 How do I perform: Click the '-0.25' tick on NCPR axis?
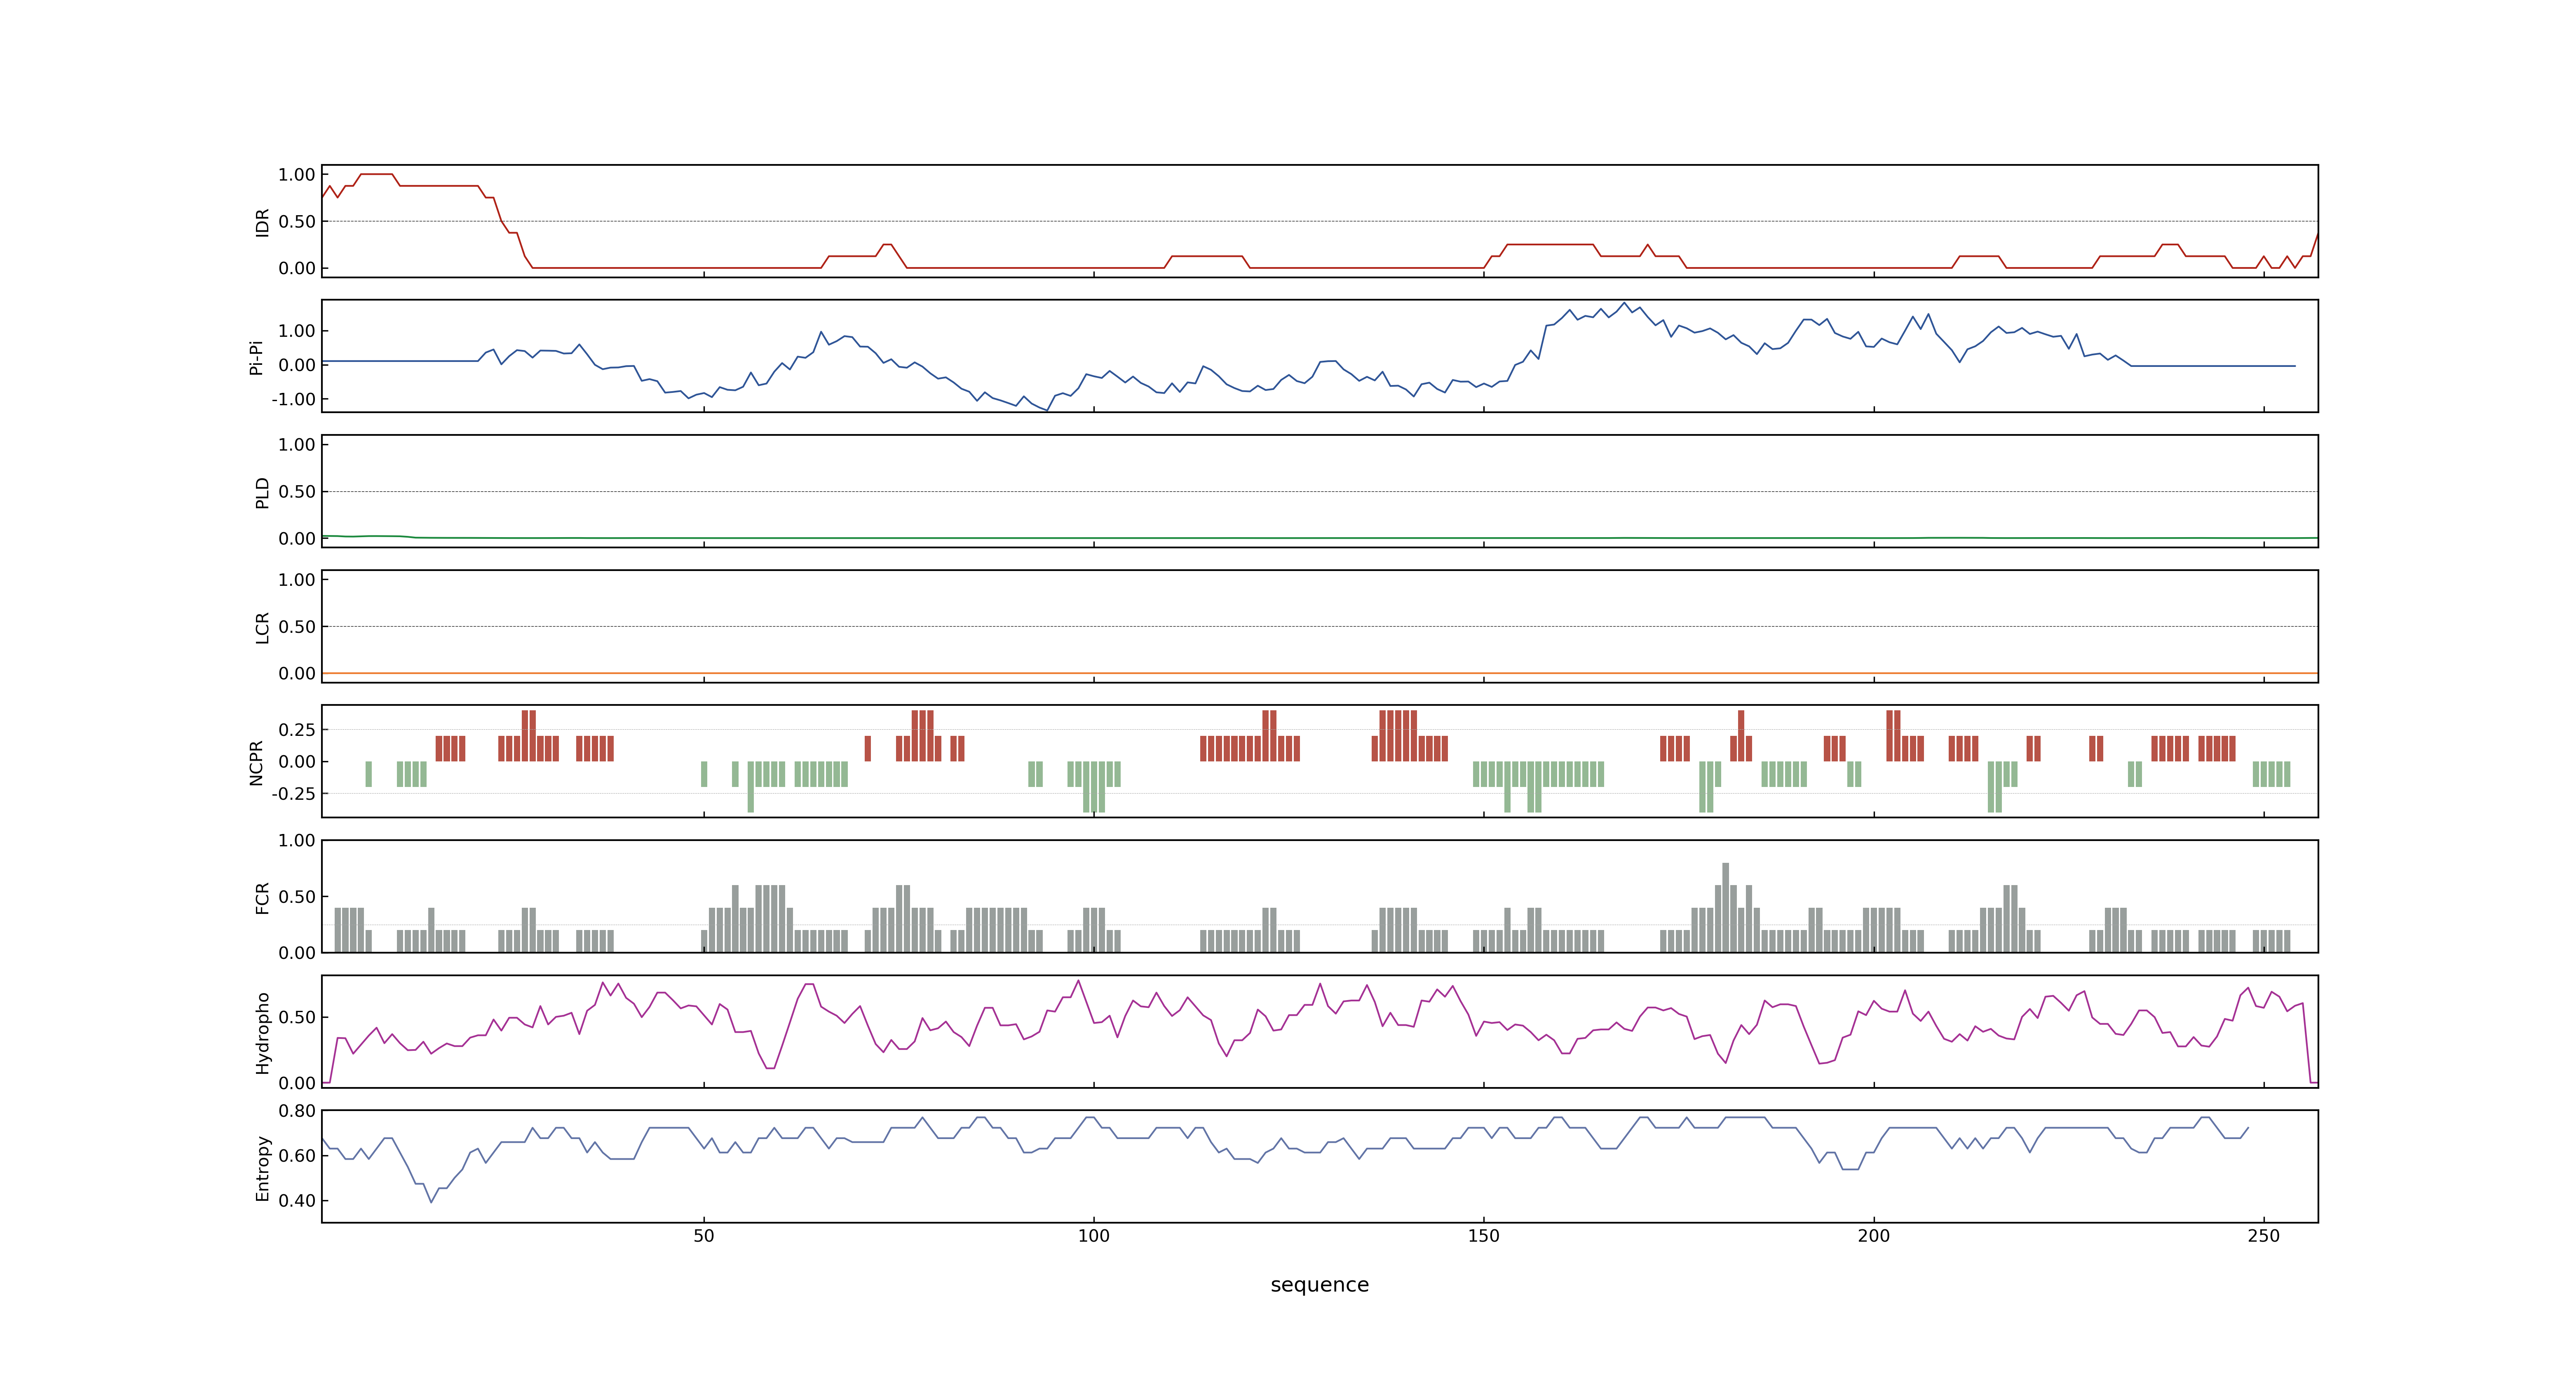tap(293, 794)
